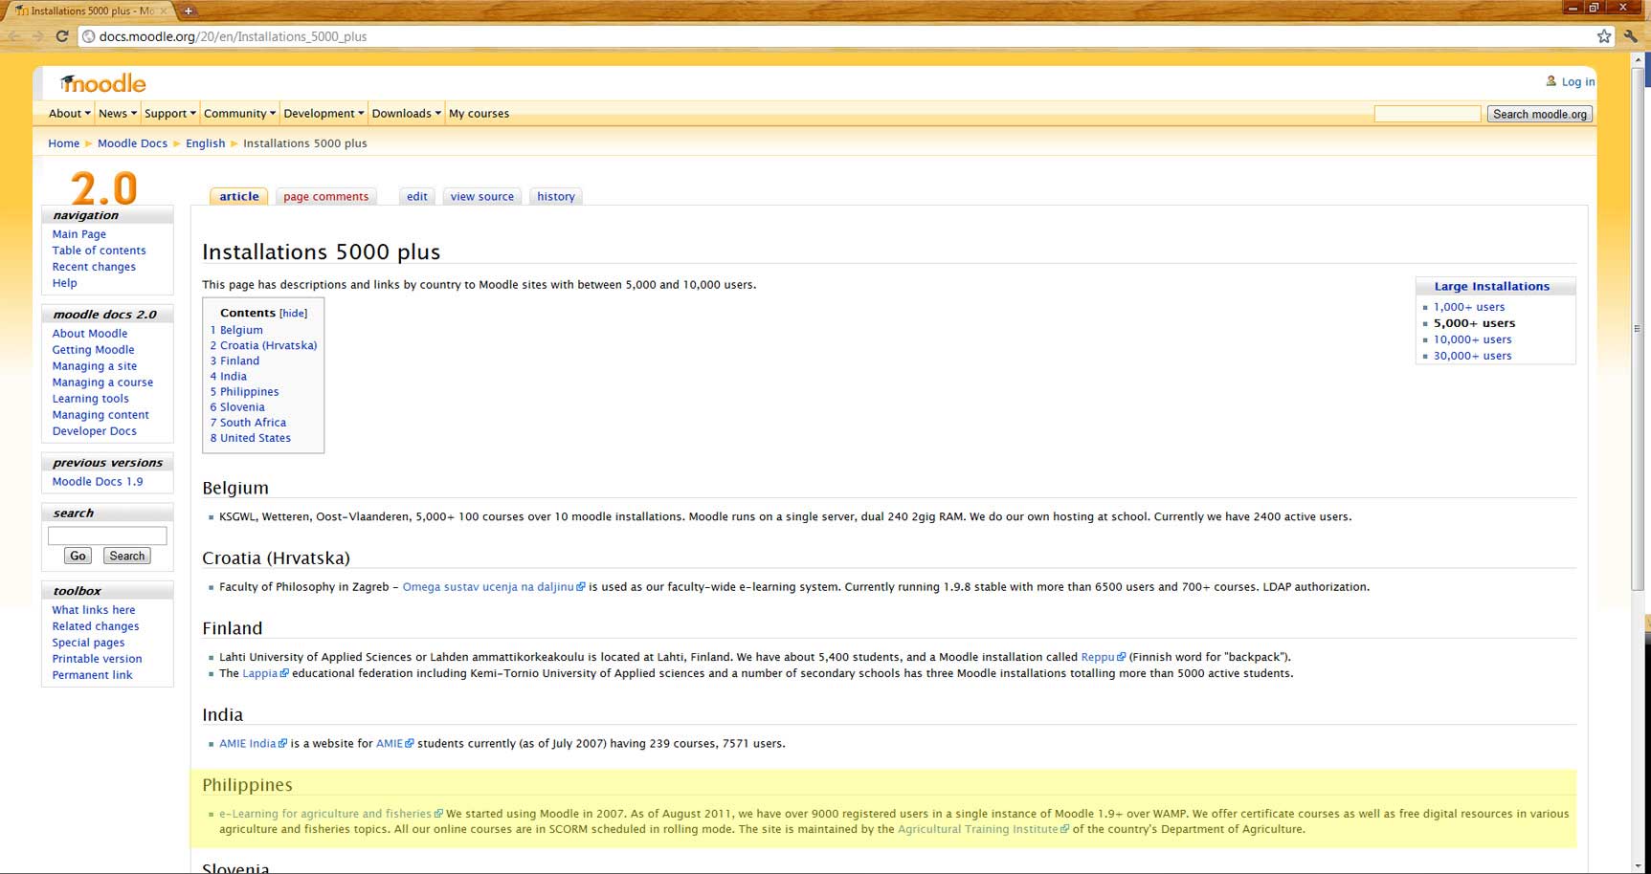Hide the Contents table
This screenshot has height=874, width=1651.
(293, 313)
